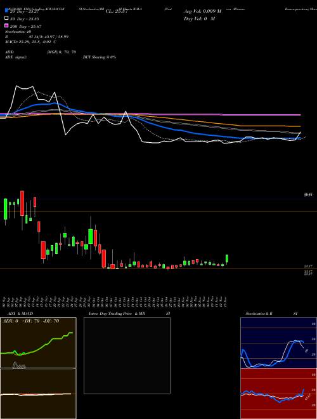Click the 'Stochastics & RSI' panel title

pos(271,314)
